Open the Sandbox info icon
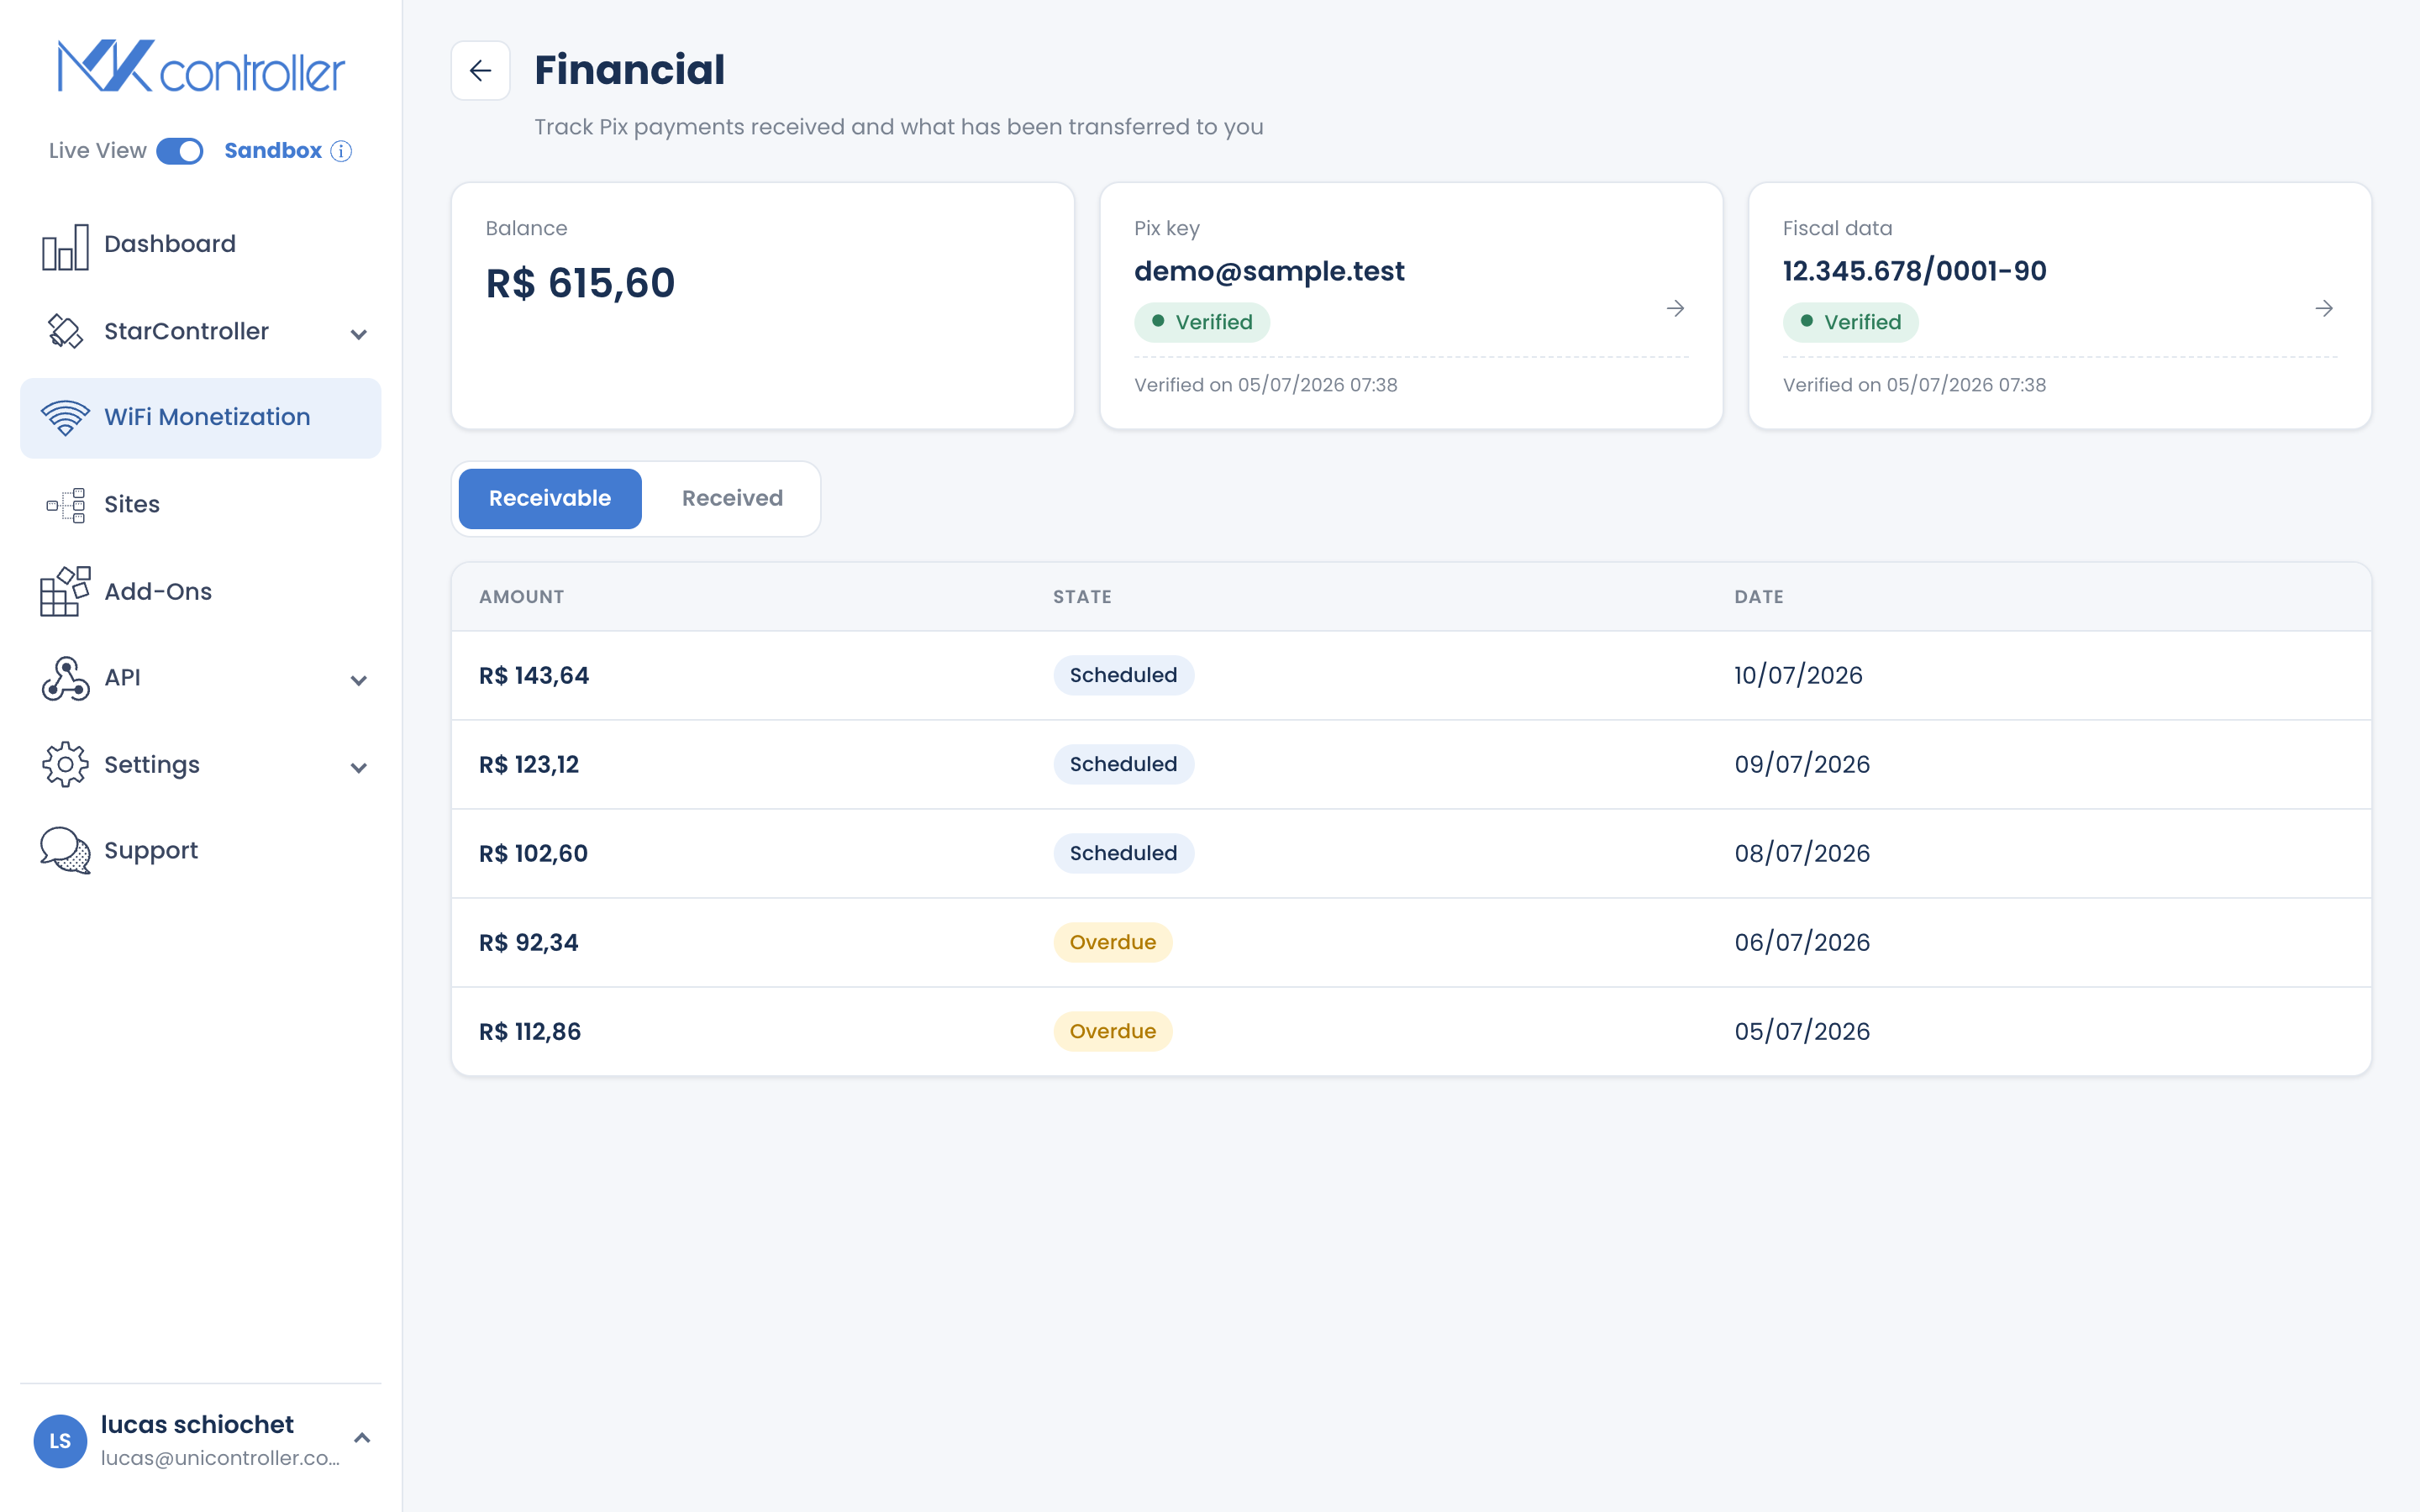Viewport: 2420px width, 1512px height. [341, 151]
